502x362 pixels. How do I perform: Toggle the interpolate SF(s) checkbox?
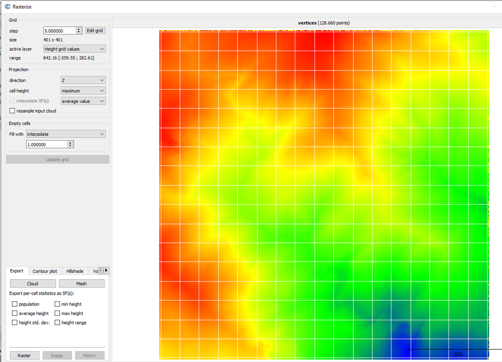point(12,101)
